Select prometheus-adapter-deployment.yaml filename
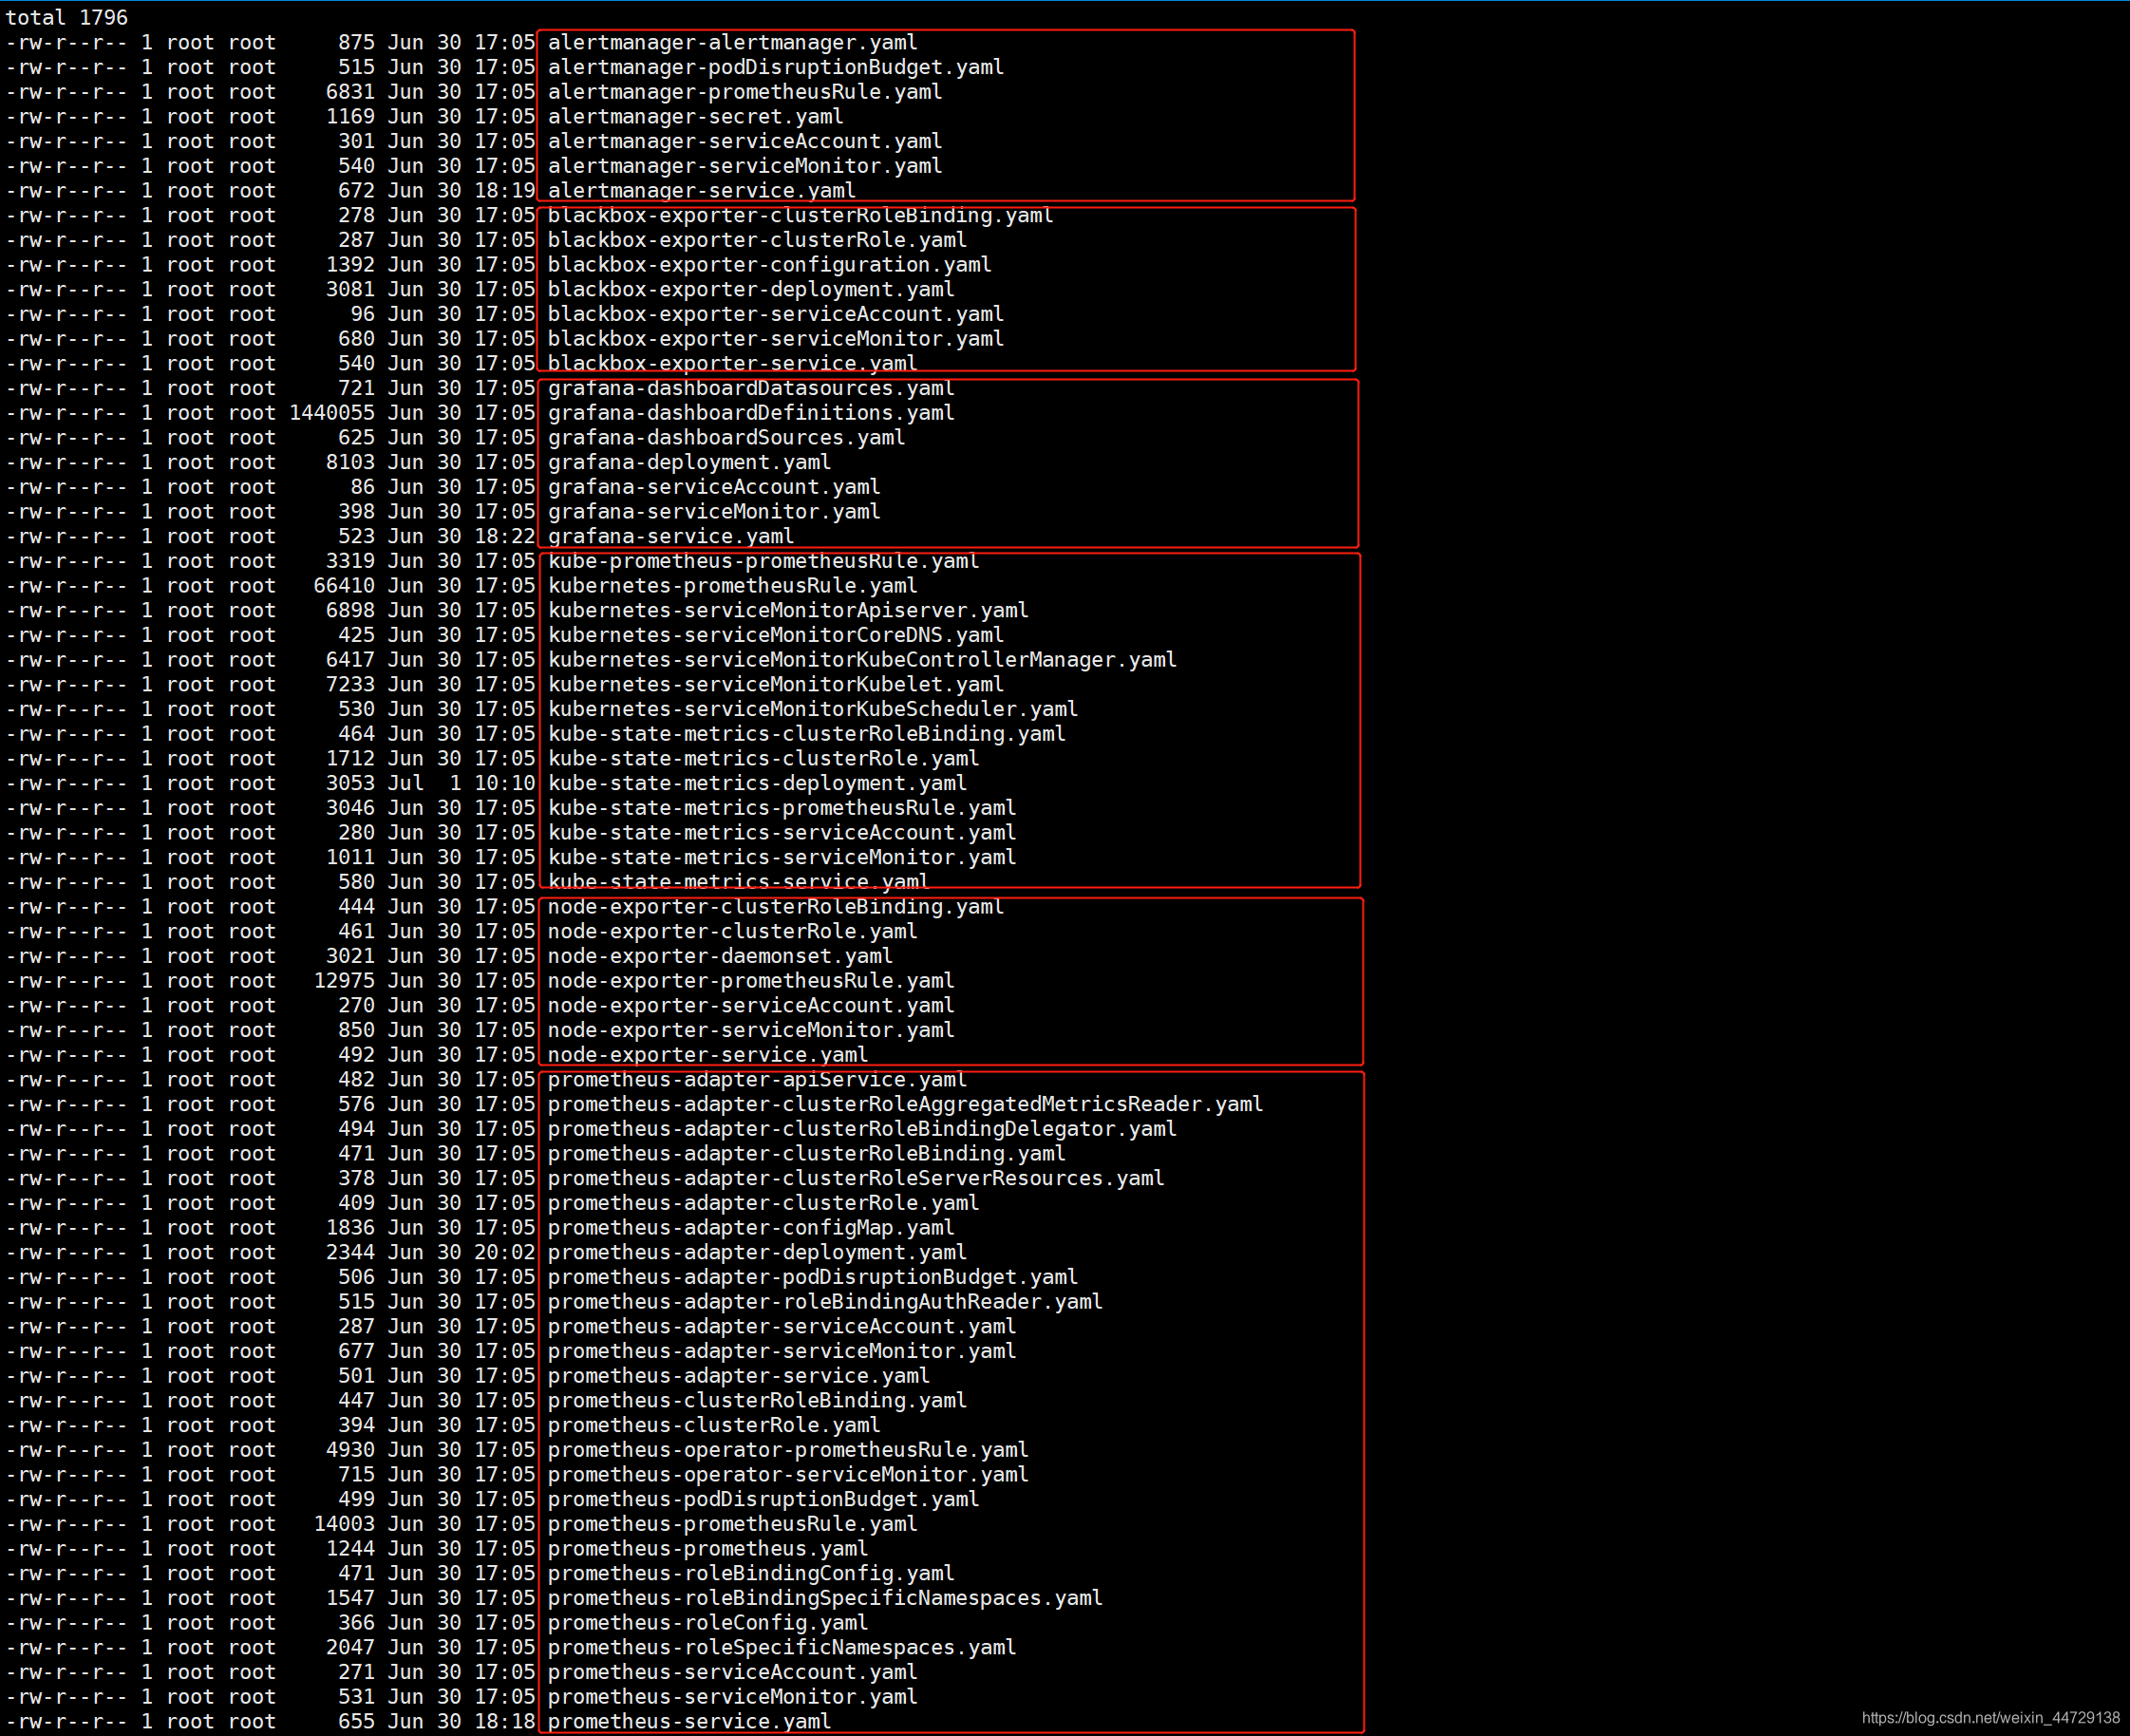Screen dimensions: 2130x1736 [x=757, y=1252]
